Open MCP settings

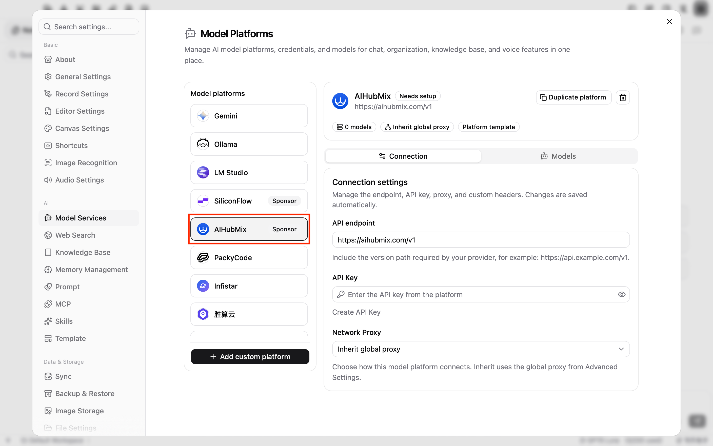point(89,304)
